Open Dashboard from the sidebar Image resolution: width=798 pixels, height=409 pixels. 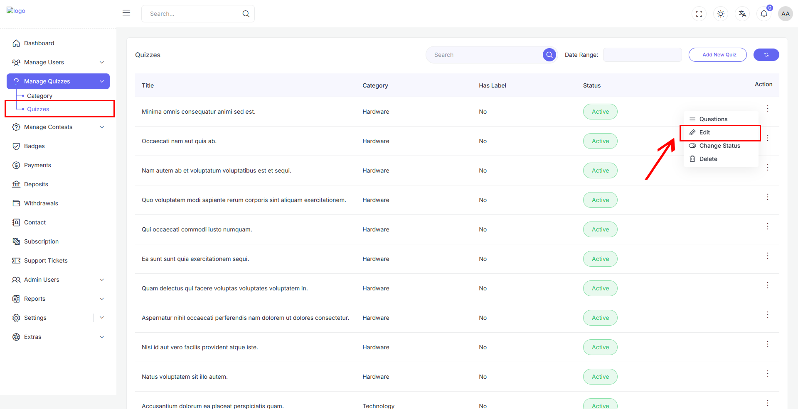(x=58, y=43)
